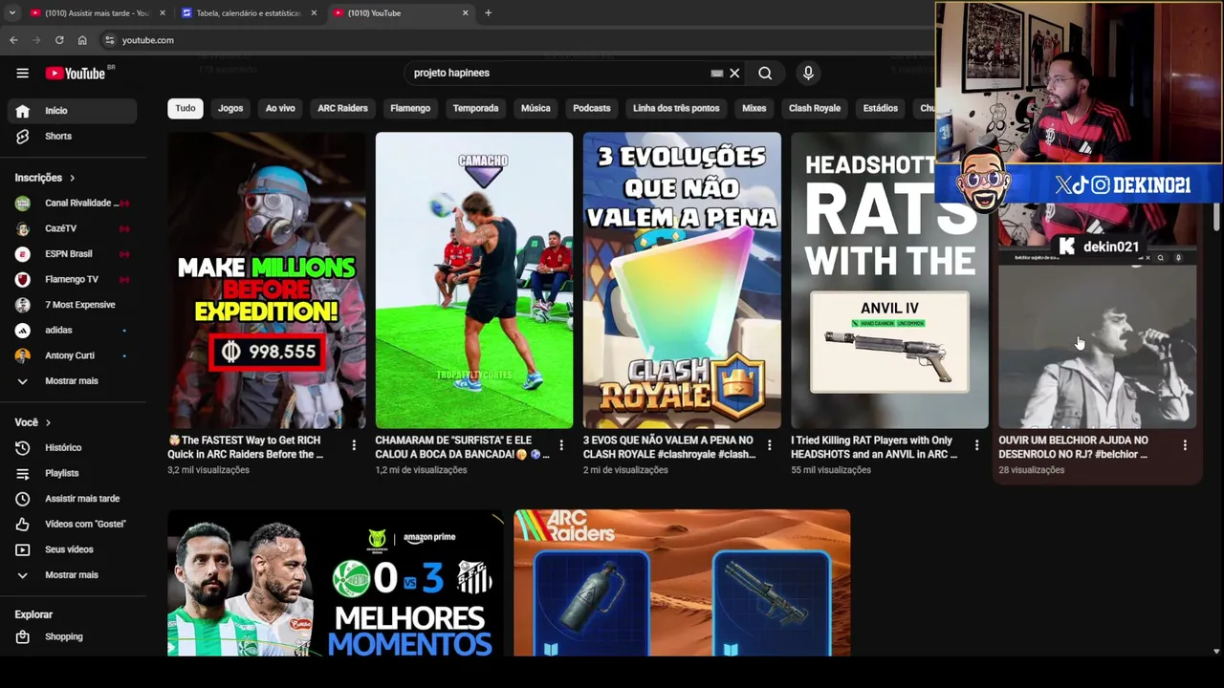Screen dimensions: 1224x688
Task: Open the ARC Raiders desert video thumbnail
Action: (x=682, y=583)
